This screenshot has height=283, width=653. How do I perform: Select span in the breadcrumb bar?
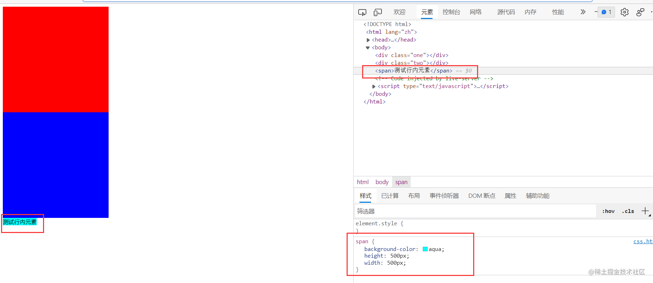point(401,182)
